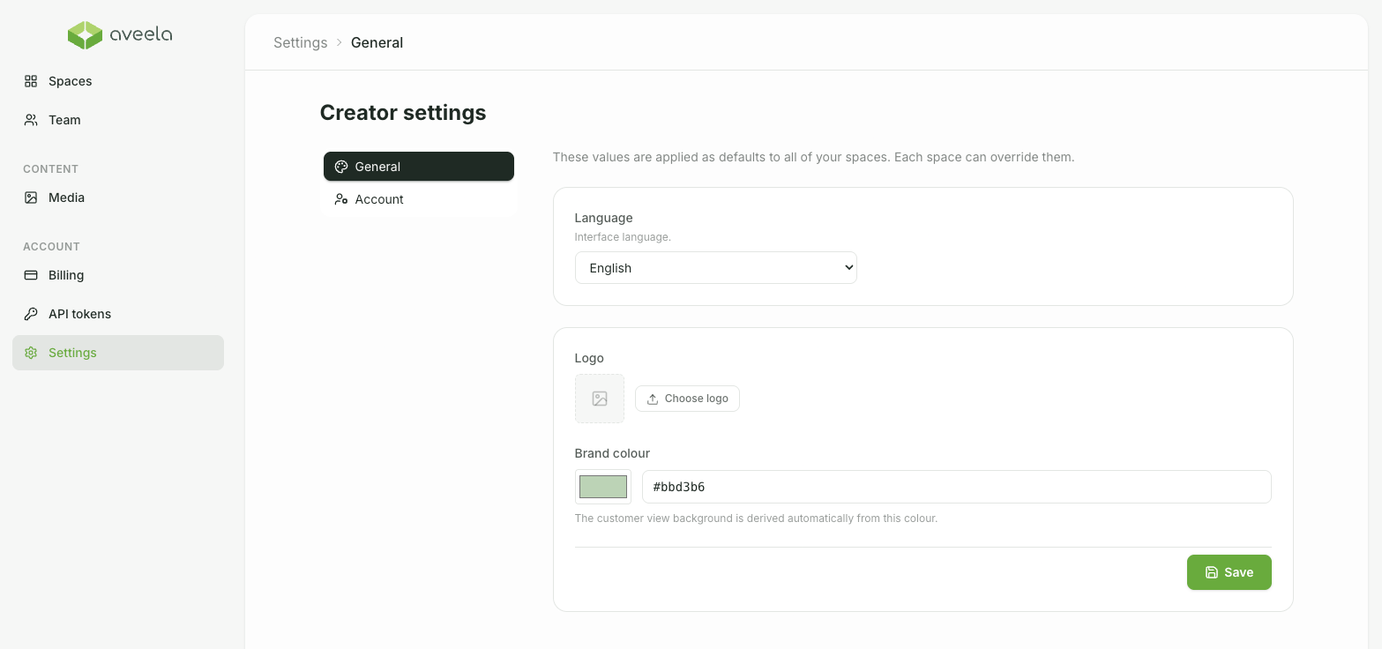This screenshot has height=649, width=1382.
Task: Click the Creator settings heading
Action: click(403, 113)
